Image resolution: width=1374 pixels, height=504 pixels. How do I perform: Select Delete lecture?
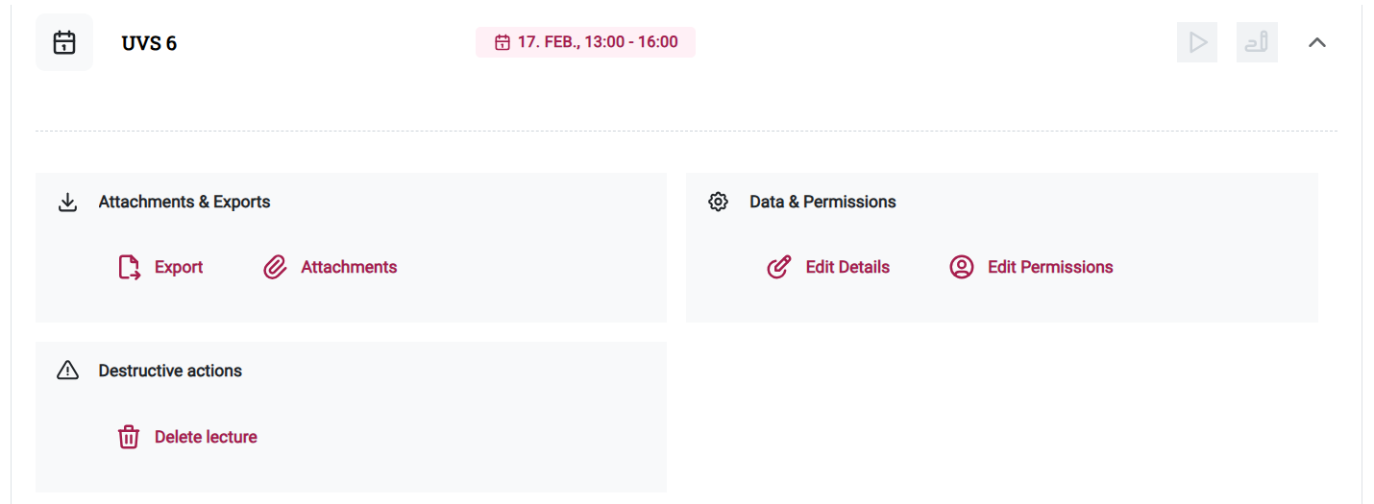pyautogui.click(x=206, y=437)
